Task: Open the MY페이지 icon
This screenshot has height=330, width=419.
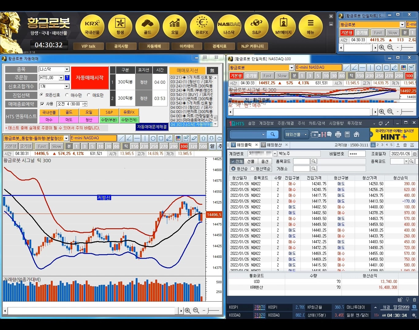Action: (x=284, y=27)
